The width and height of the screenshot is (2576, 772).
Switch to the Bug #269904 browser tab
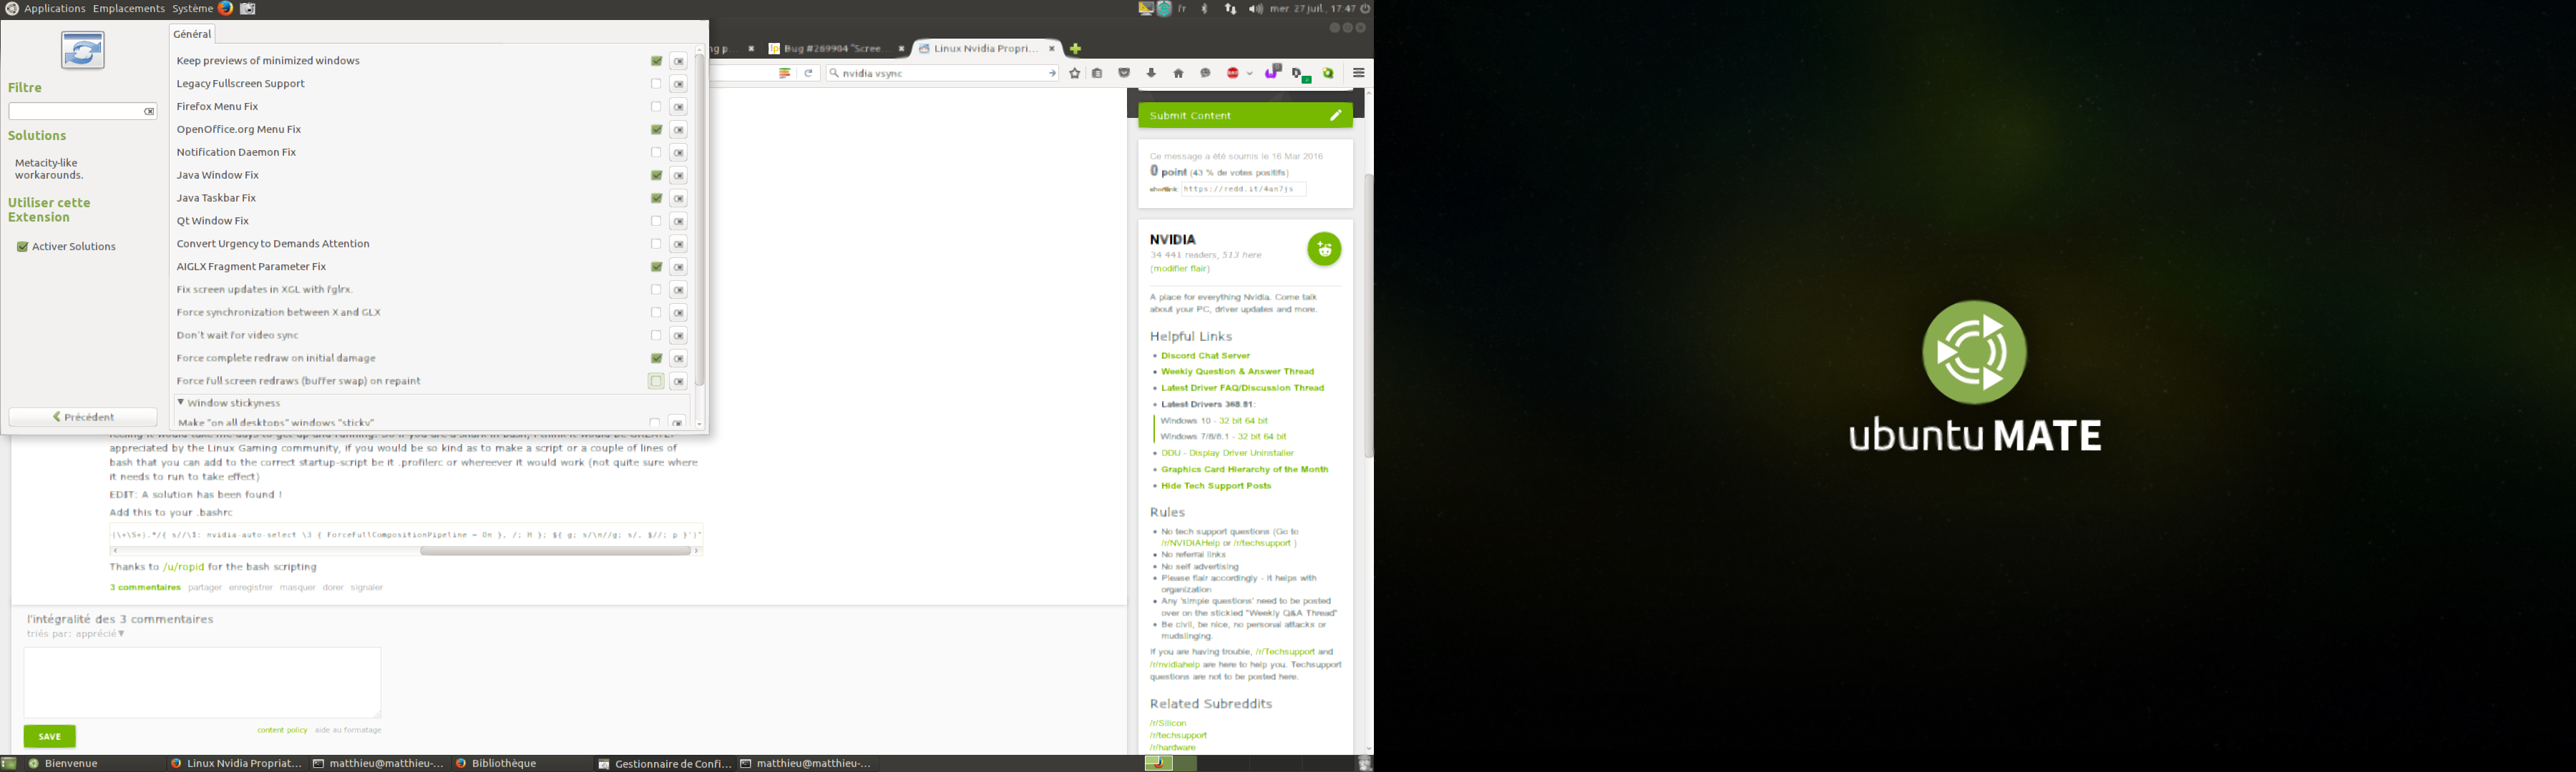point(837,49)
